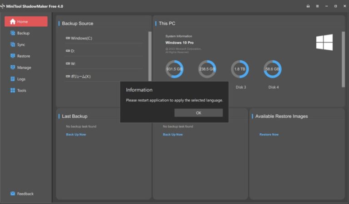The height and width of the screenshot is (204, 349).
Task: Select the D: drive in Backup Source
Action: 73,51
